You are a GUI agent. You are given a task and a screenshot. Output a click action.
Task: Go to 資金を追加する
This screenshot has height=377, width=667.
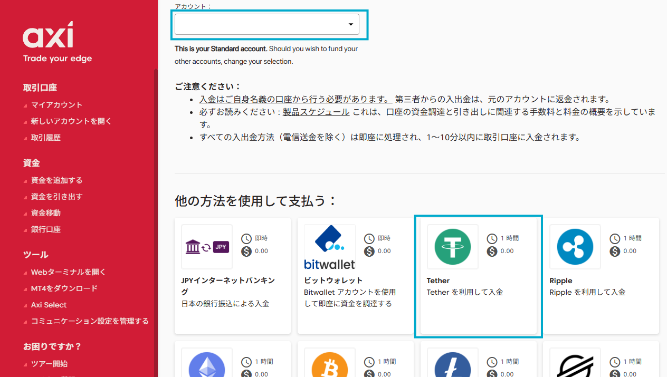tap(56, 180)
